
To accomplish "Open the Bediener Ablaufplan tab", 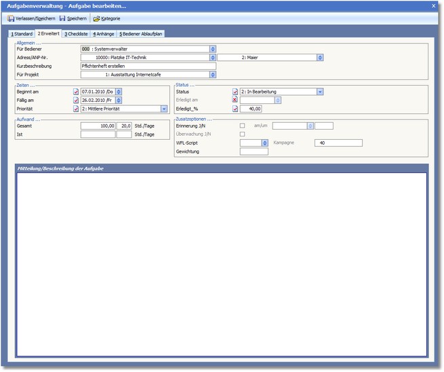I will pyautogui.click(x=142, y=33).
